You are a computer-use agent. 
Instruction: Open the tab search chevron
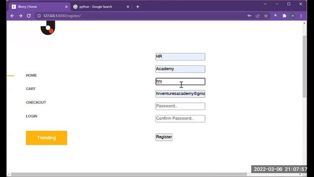point(265,4)
